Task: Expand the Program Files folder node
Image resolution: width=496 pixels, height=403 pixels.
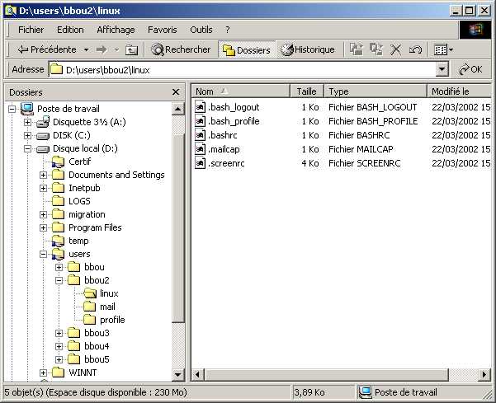Action: pyautogui.click(x=44, y=227)
